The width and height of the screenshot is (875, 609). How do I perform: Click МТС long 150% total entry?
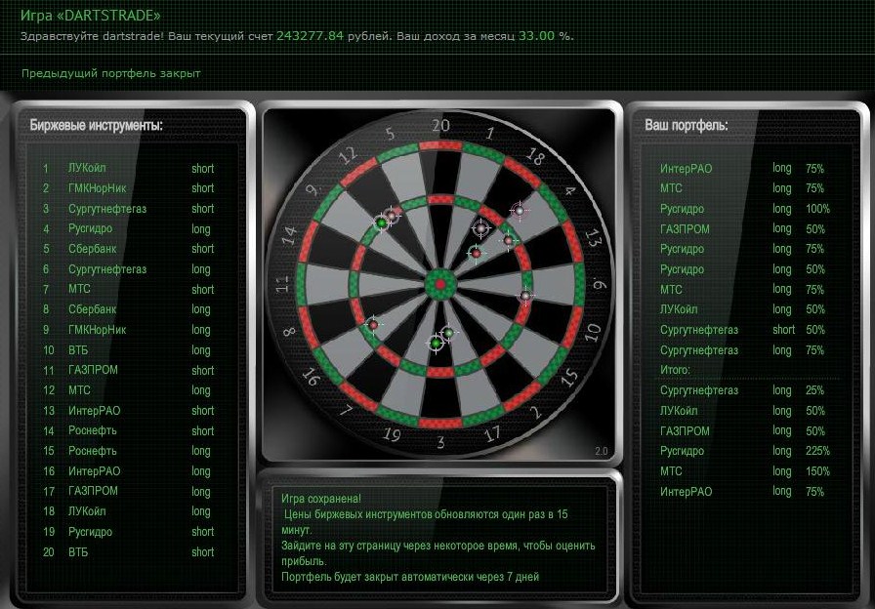(x=745, y=471)
